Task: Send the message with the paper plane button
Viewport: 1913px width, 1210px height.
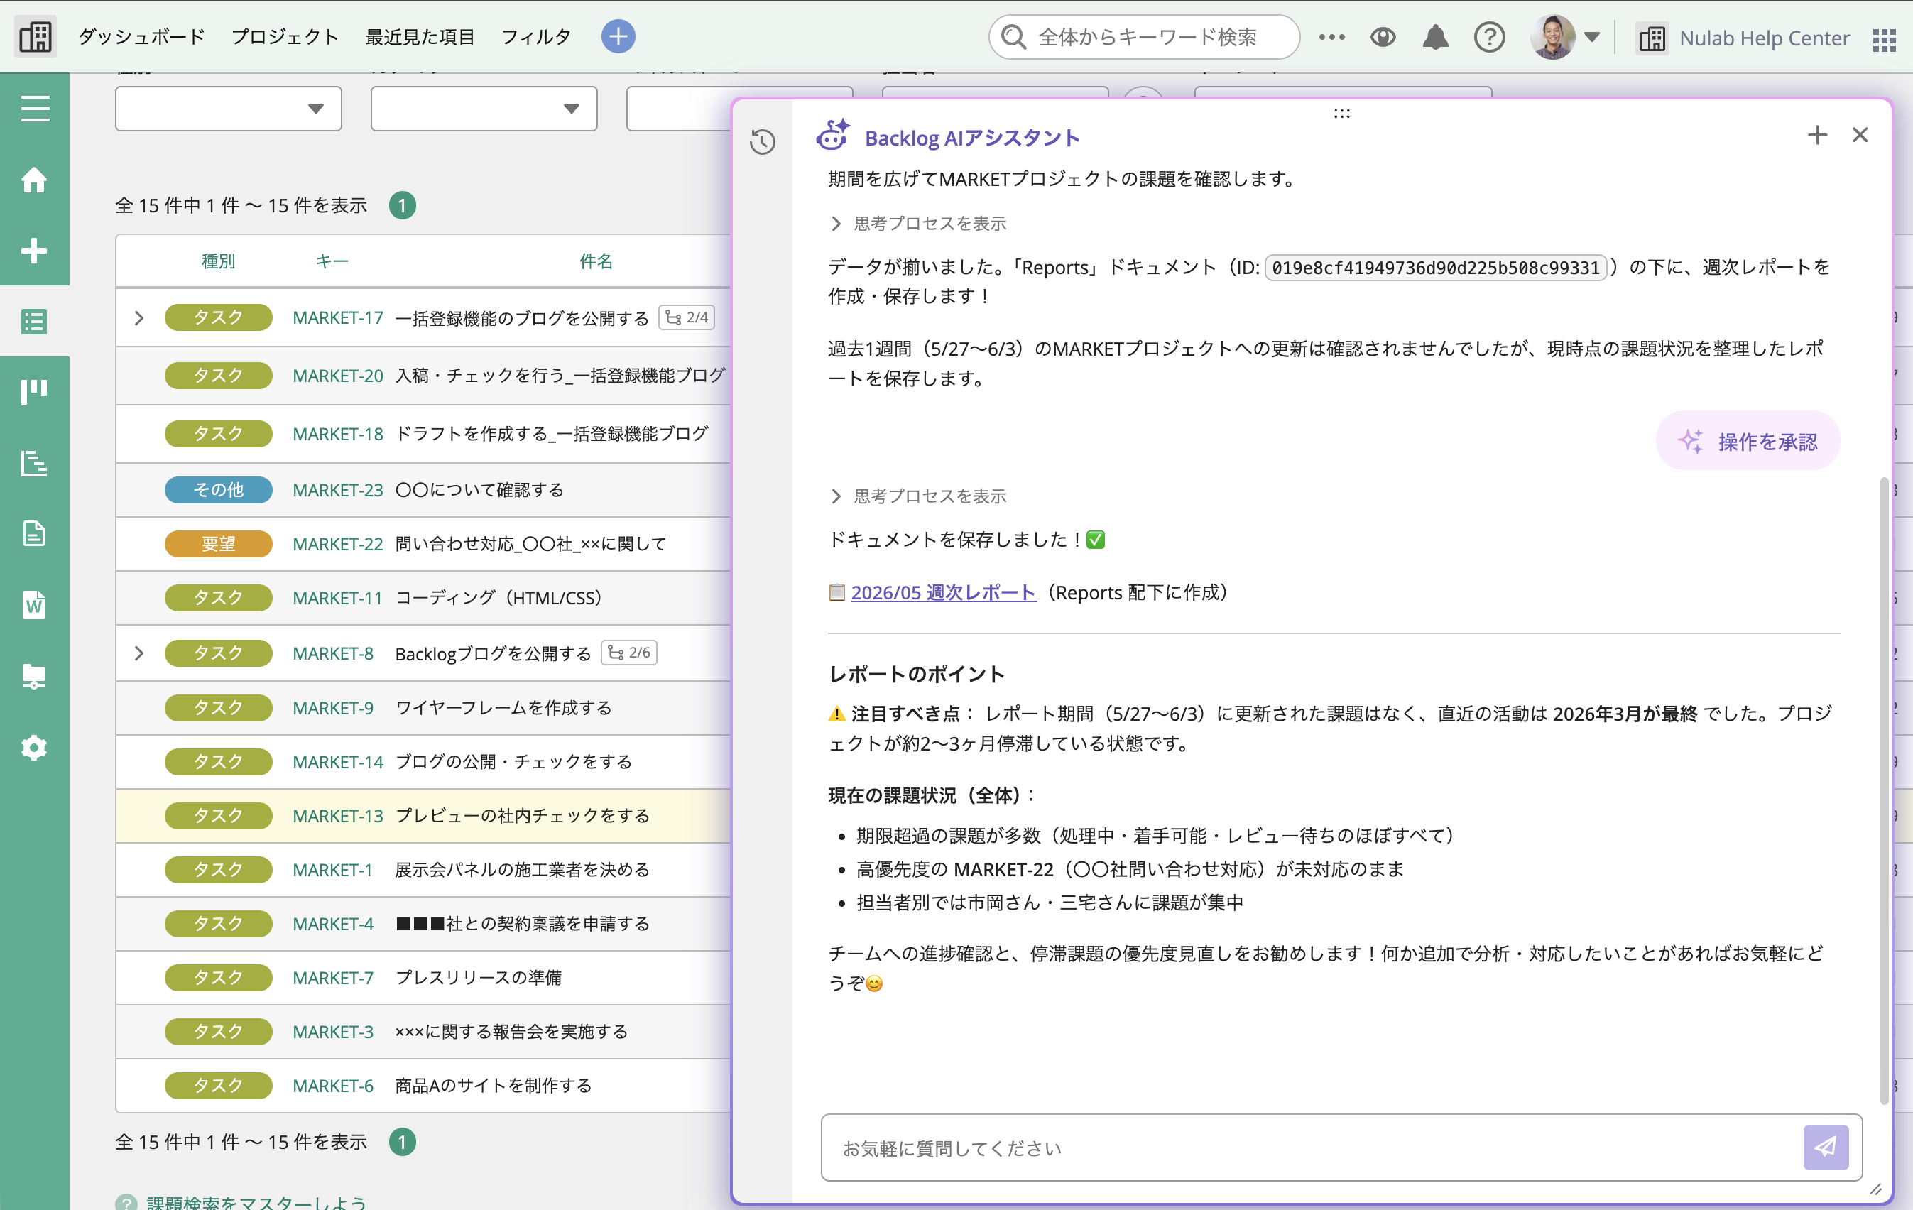Action: click(x=1825, y=1146)
